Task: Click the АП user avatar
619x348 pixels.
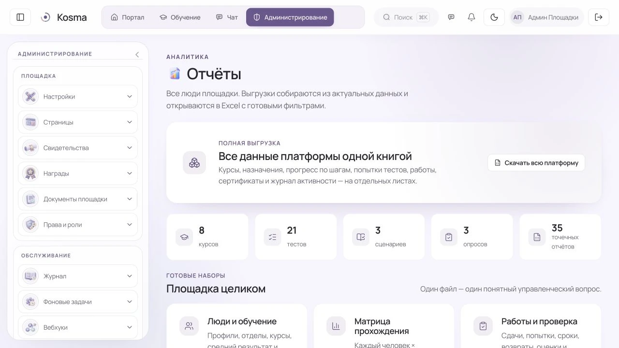Action: [517, 17]
